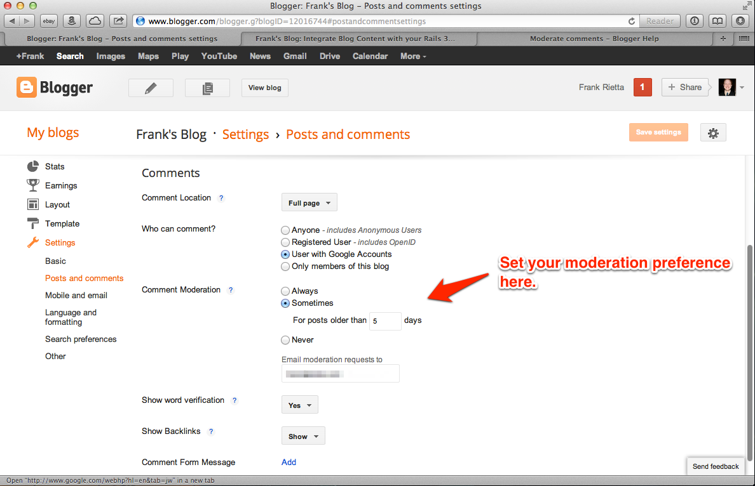Image resolution: width=755 pixels, height=486 pixels.
Task: Open help for Show Backlinks
Action: [211, 431]
